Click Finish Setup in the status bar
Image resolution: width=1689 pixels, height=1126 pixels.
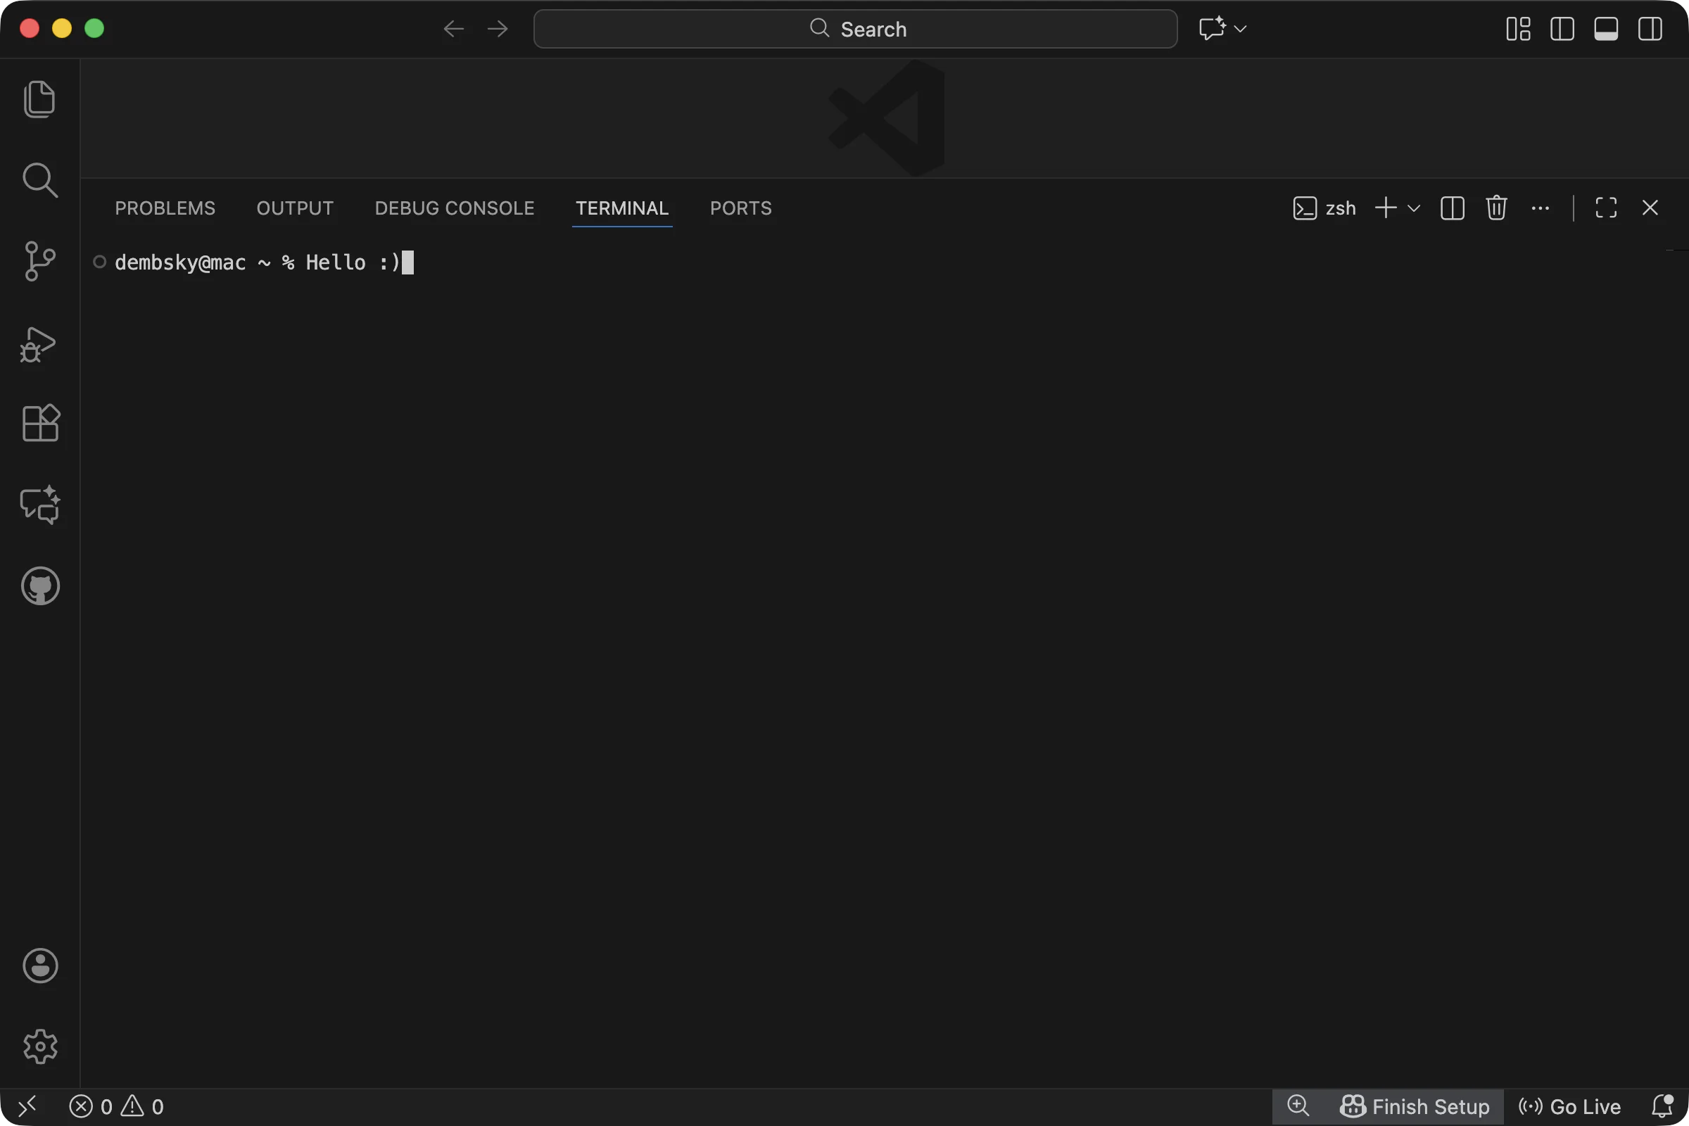(x=1413, y=1106)
